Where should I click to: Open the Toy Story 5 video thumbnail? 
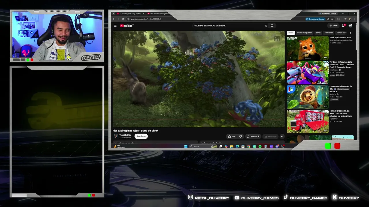click(307, 72)
